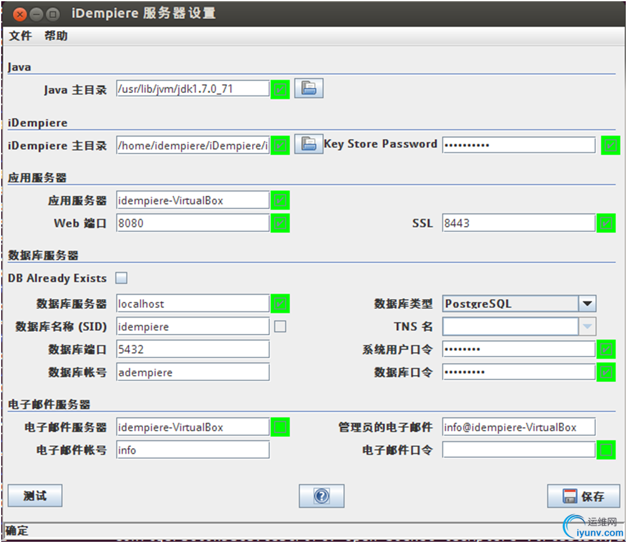Screen dimensions: 627x543
Task: Open folder browser for Java home
Action: pyautogui.click(x=309, y=88)
